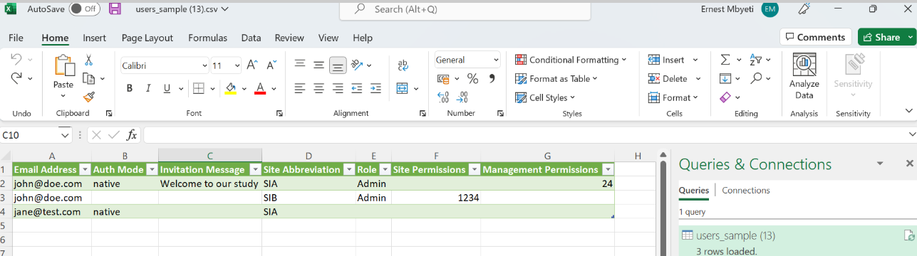Toggle Underline formatting

point(167,89)
